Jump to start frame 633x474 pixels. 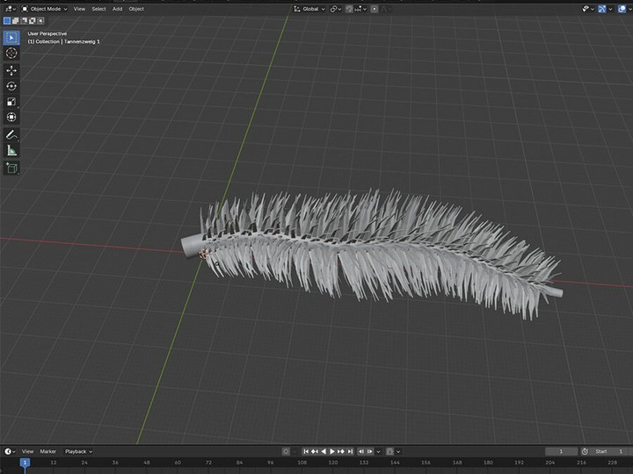click(x=306, y=451)
